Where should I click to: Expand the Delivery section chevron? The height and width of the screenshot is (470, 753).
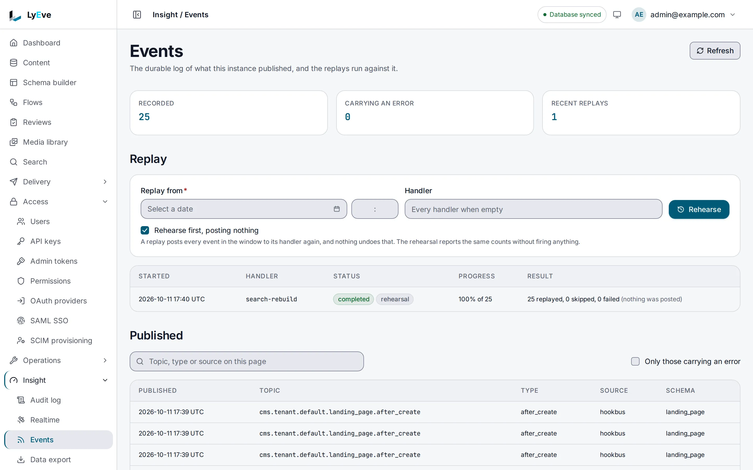(x=105, y=182)
